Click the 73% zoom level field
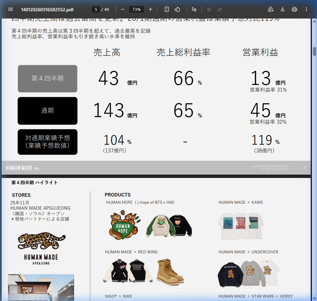 136,9
